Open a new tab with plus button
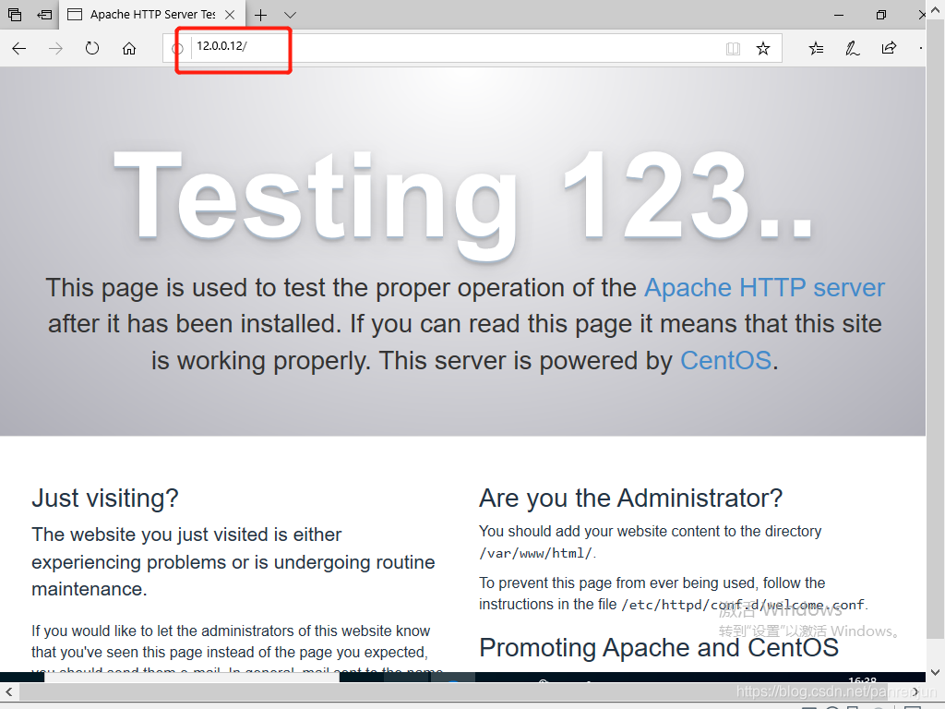This screenshot has height=709, width=945. pyautogui.click(x=260, y=15)
